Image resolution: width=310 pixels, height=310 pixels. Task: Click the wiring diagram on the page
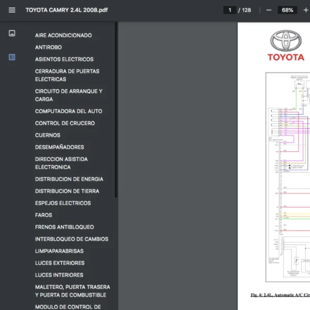(x=289, y=176)
